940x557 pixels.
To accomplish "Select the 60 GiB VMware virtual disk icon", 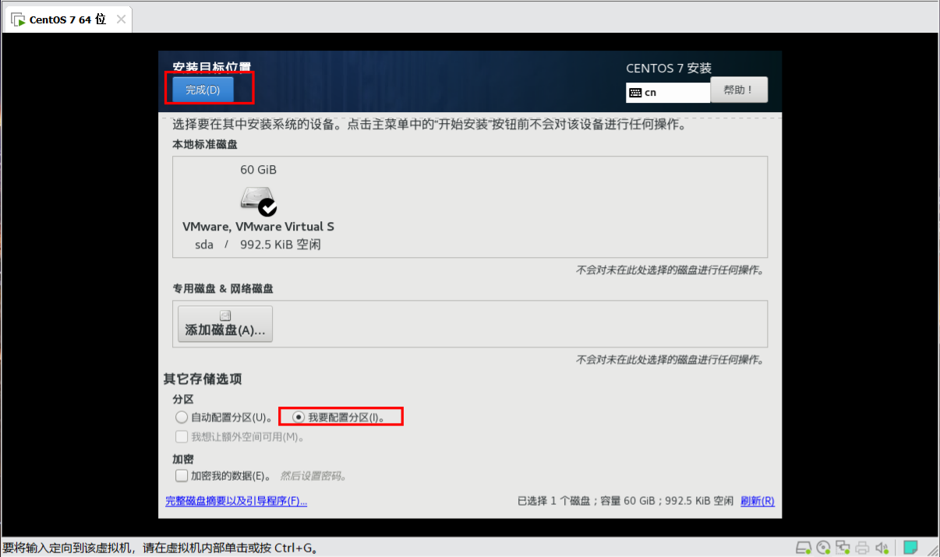I will [258, 200].
